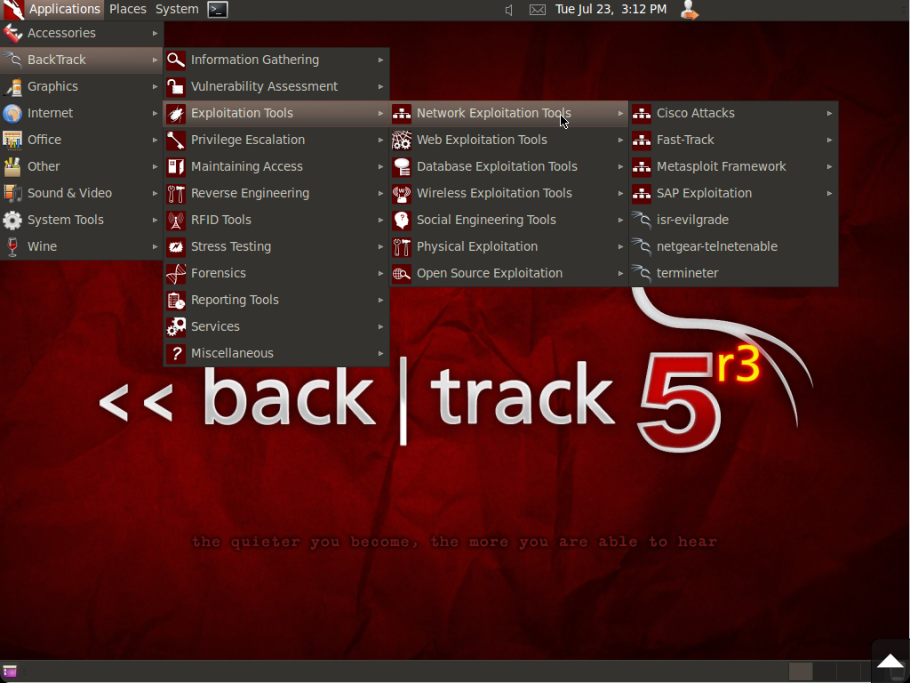Screen dimensions: 910x683
Task: Click the Vulnerability Assessment padlock icon
Action: 176,86
